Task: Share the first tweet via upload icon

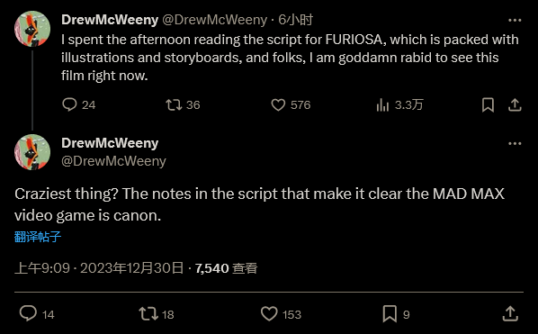Action: point(515,104)
